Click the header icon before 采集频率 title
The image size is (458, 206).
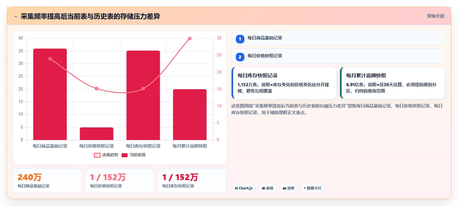[x=16, y=17]
